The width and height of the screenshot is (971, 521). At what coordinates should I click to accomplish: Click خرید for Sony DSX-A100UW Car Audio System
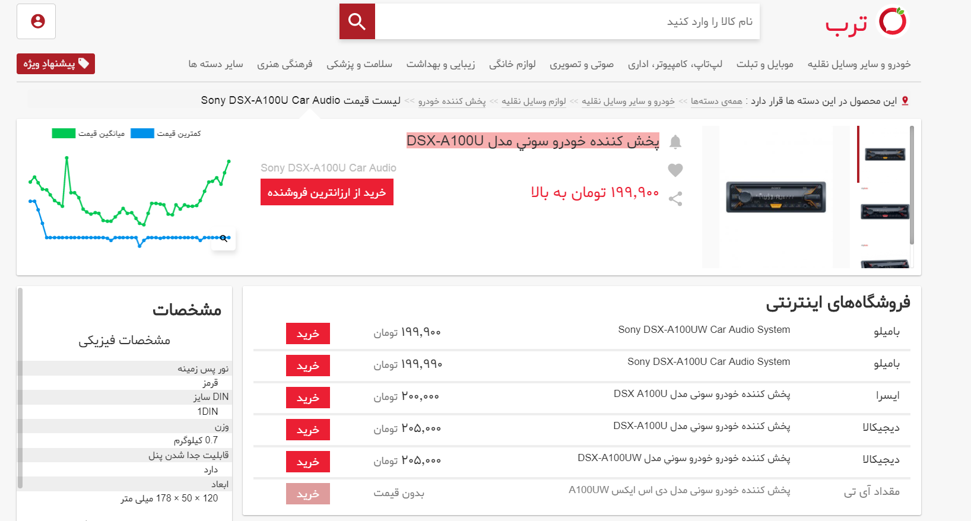pyautogui.click(x=308, y=334)
